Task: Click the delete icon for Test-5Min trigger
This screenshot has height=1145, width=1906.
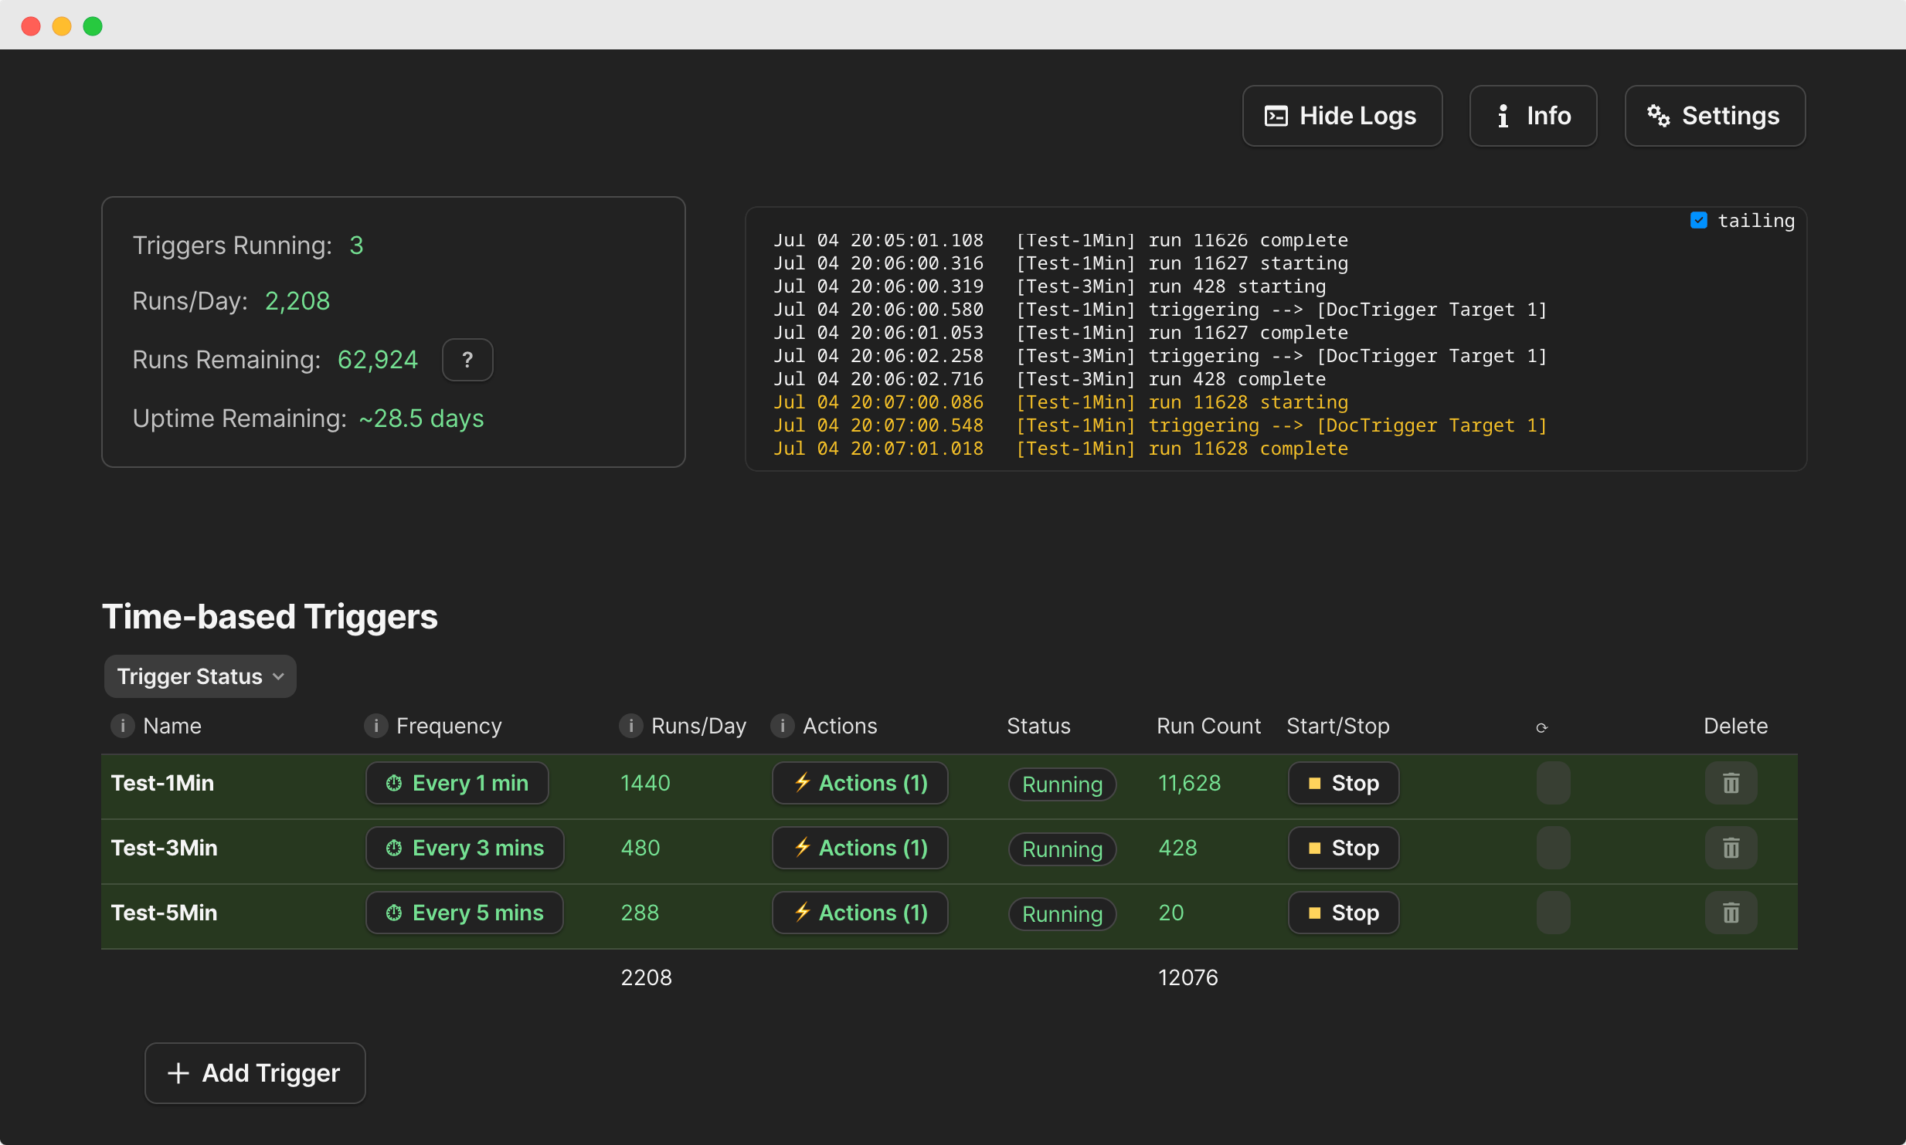Action: [x=1730, y=913]
